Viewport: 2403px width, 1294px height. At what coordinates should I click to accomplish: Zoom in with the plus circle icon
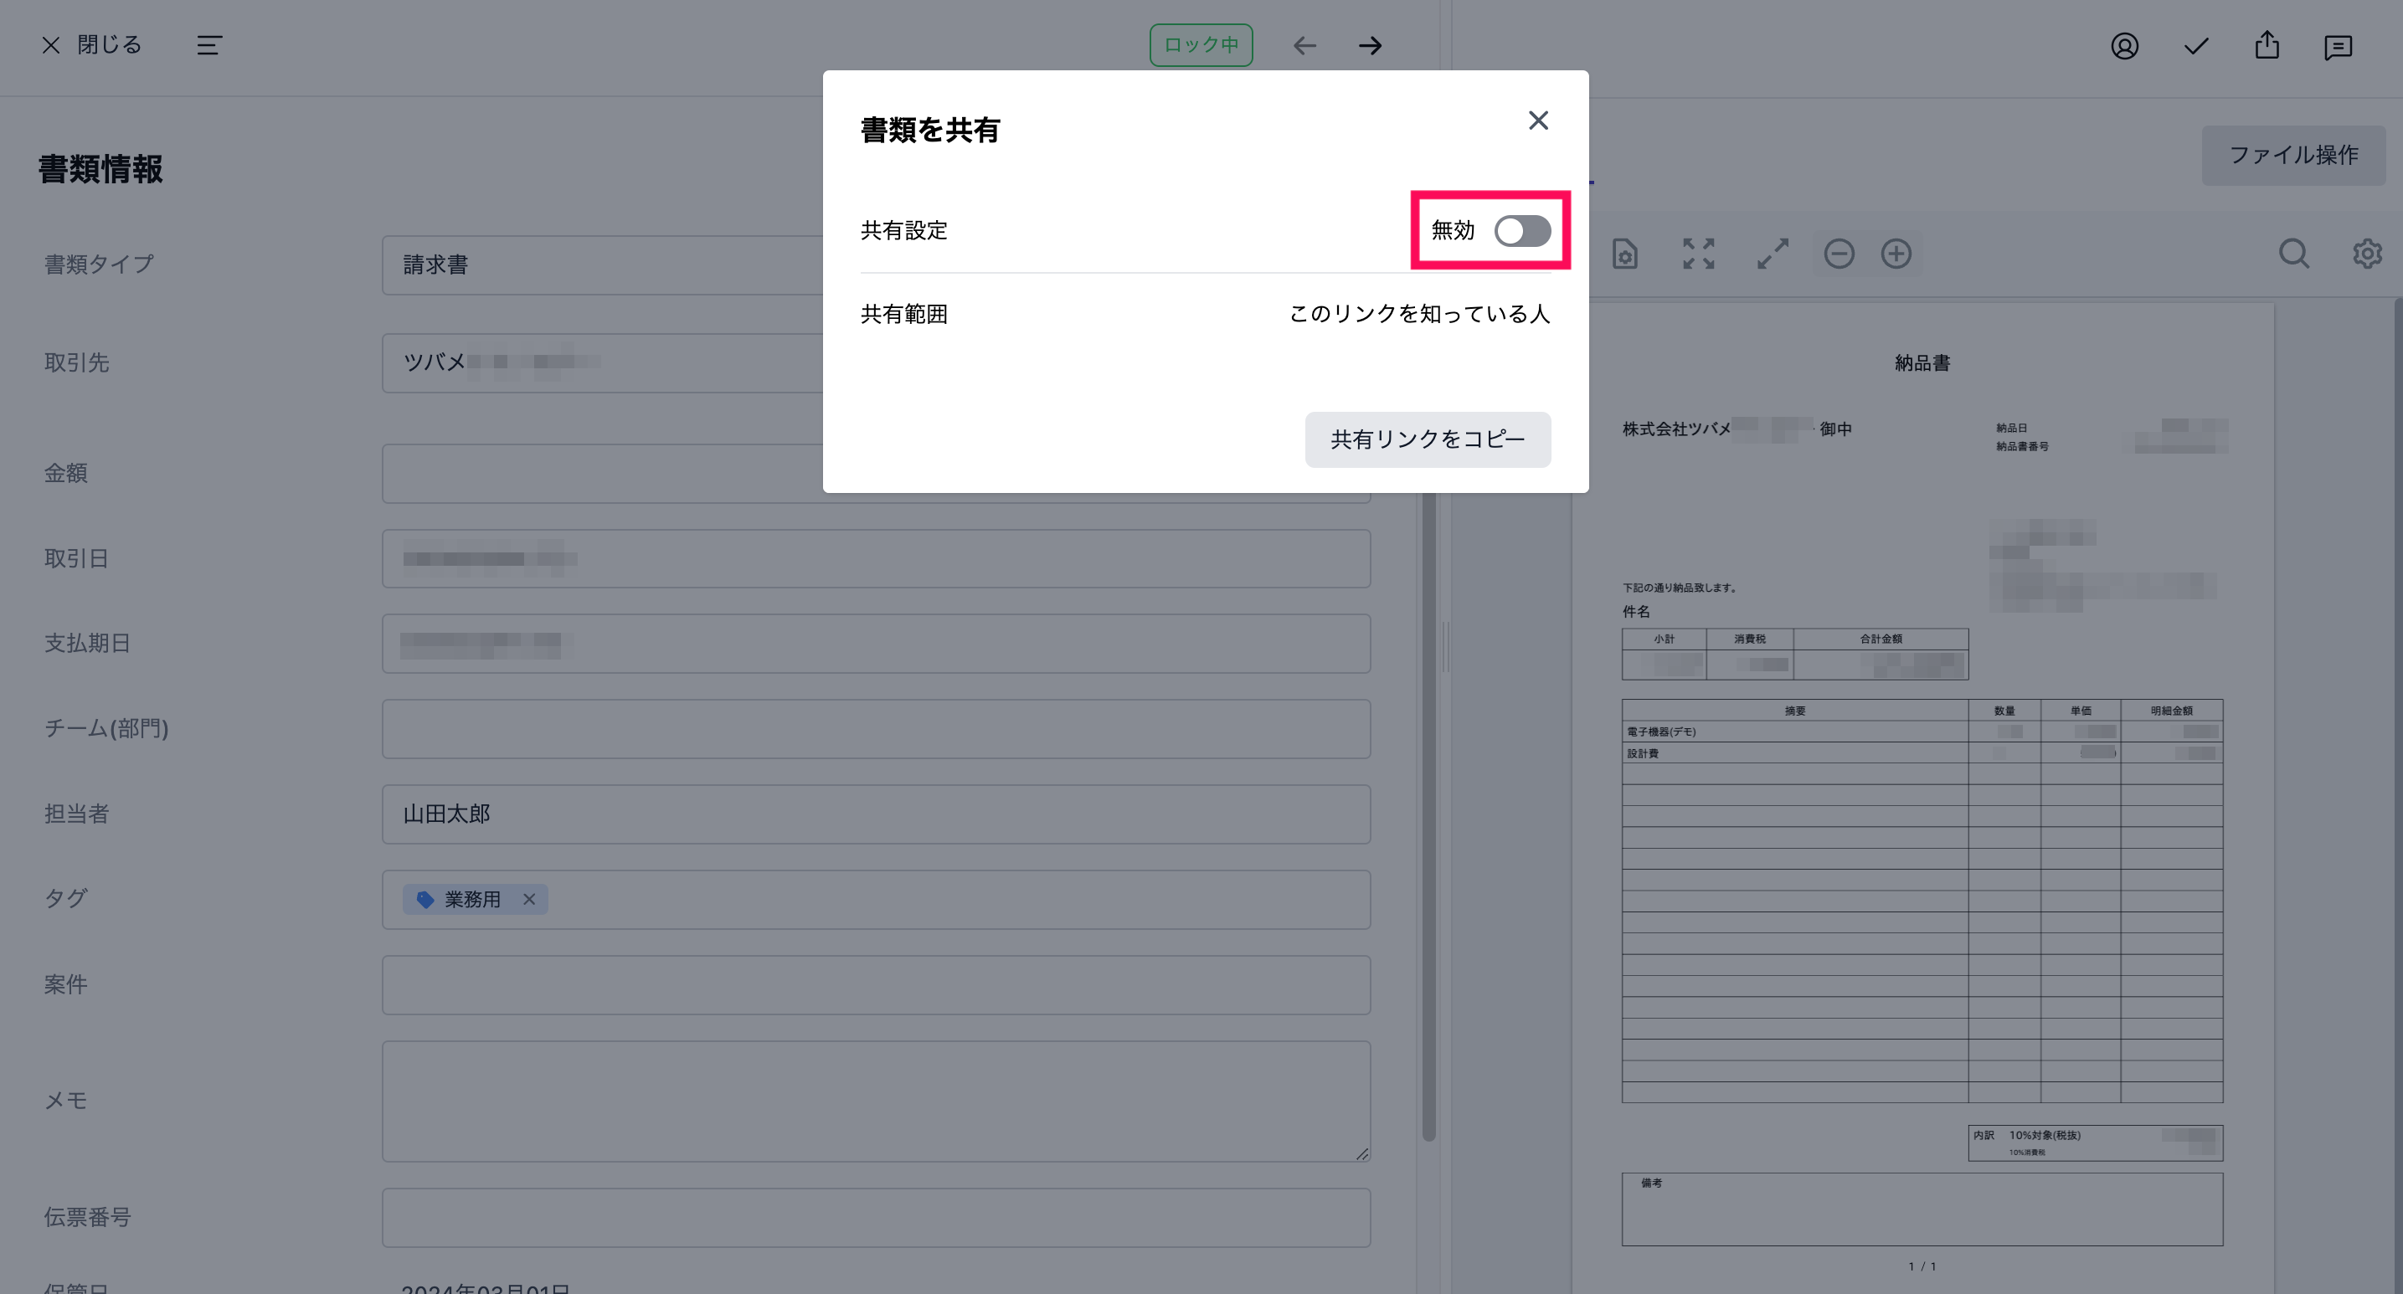[1896, 254]
